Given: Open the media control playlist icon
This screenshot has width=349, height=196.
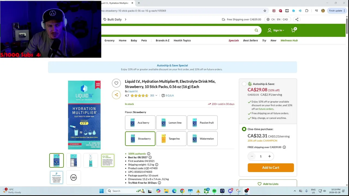Looking at the screenshot, I should pos(316,11).
